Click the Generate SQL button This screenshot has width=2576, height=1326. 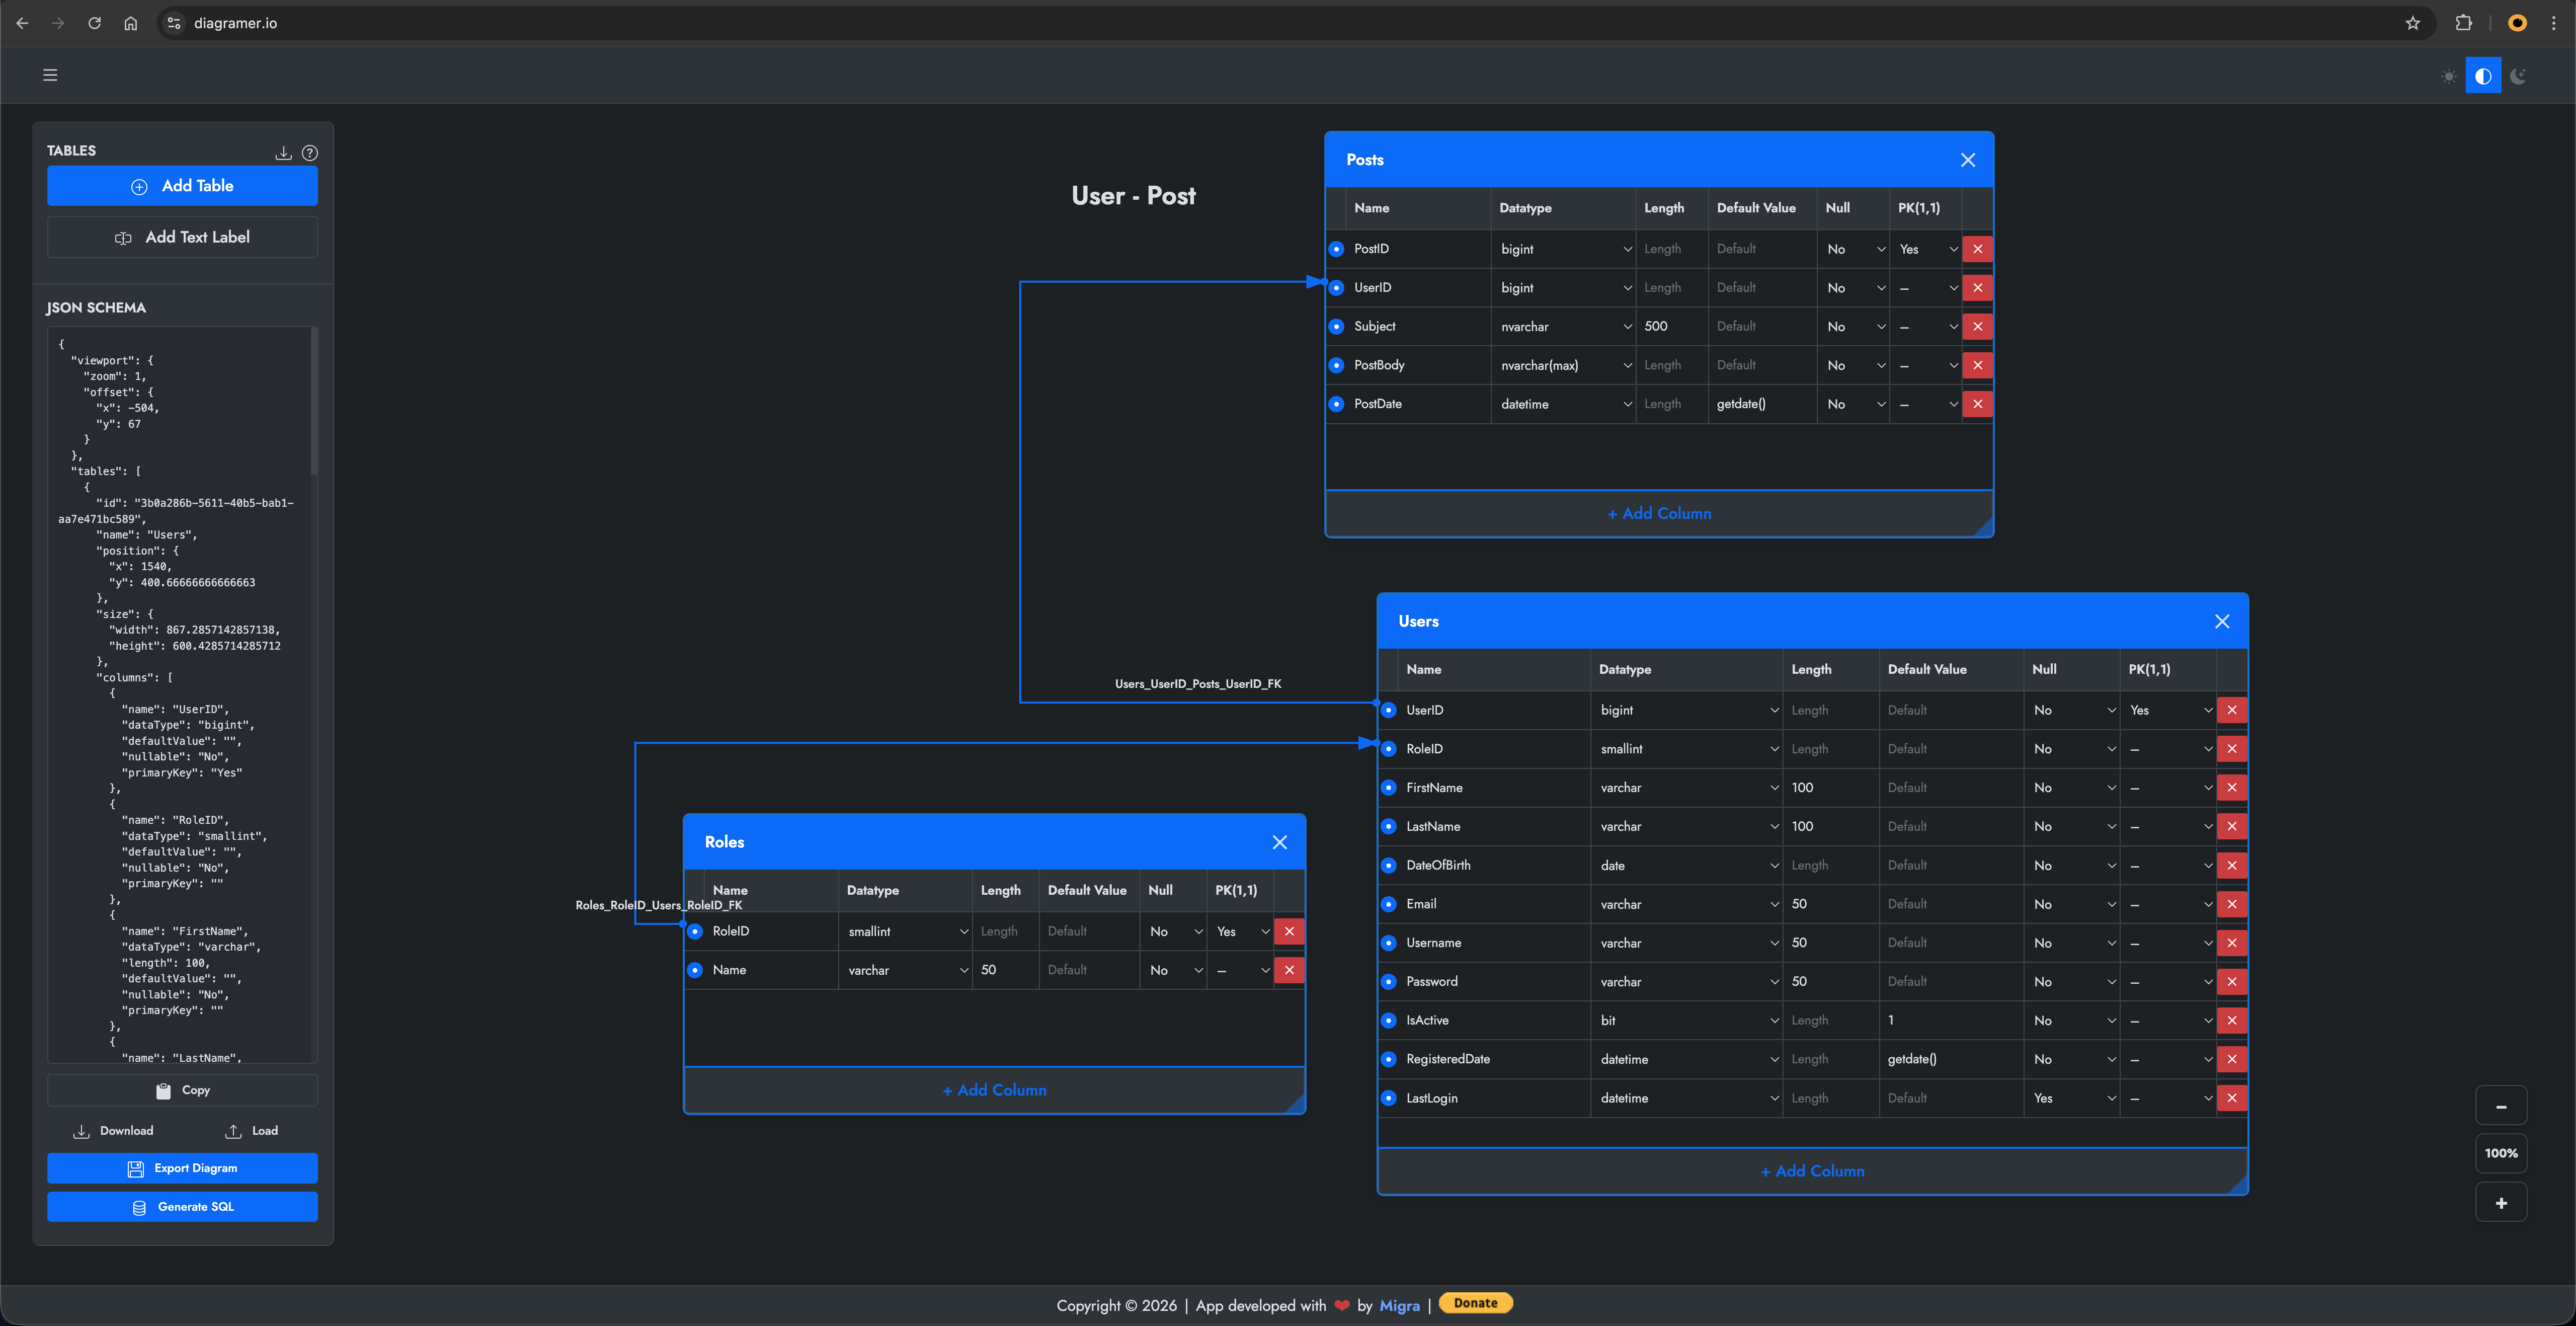(x=182, y=1207)
